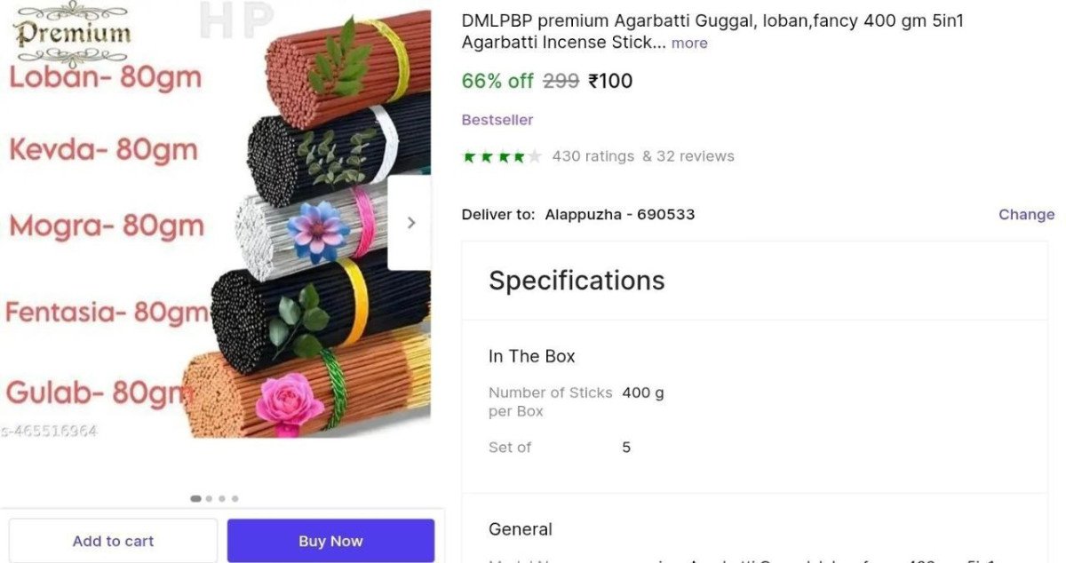
Task: Click the Buy Now button
Action: (330, 541)
